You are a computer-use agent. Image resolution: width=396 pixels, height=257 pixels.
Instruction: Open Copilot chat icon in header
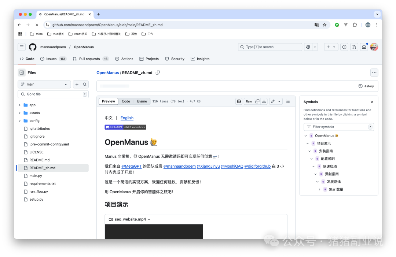(308, 47)
